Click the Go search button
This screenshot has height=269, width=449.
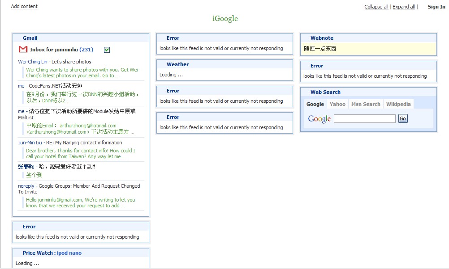point(403,118)
